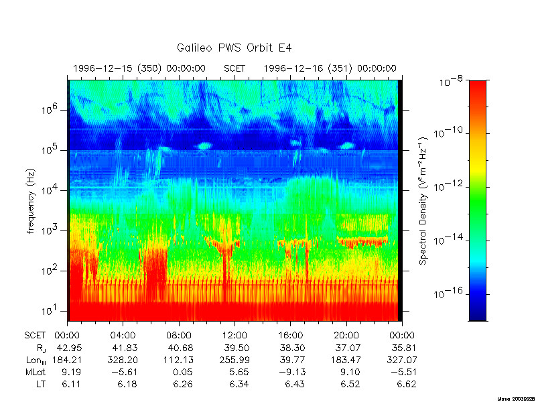
Task: Select longitude value 183.47
Action: pos(346,360)
